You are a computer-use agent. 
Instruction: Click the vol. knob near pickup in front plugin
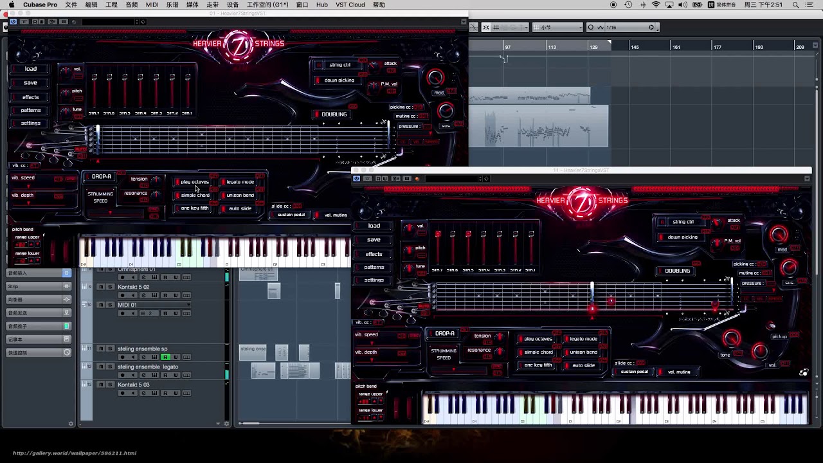click(759, 350)
